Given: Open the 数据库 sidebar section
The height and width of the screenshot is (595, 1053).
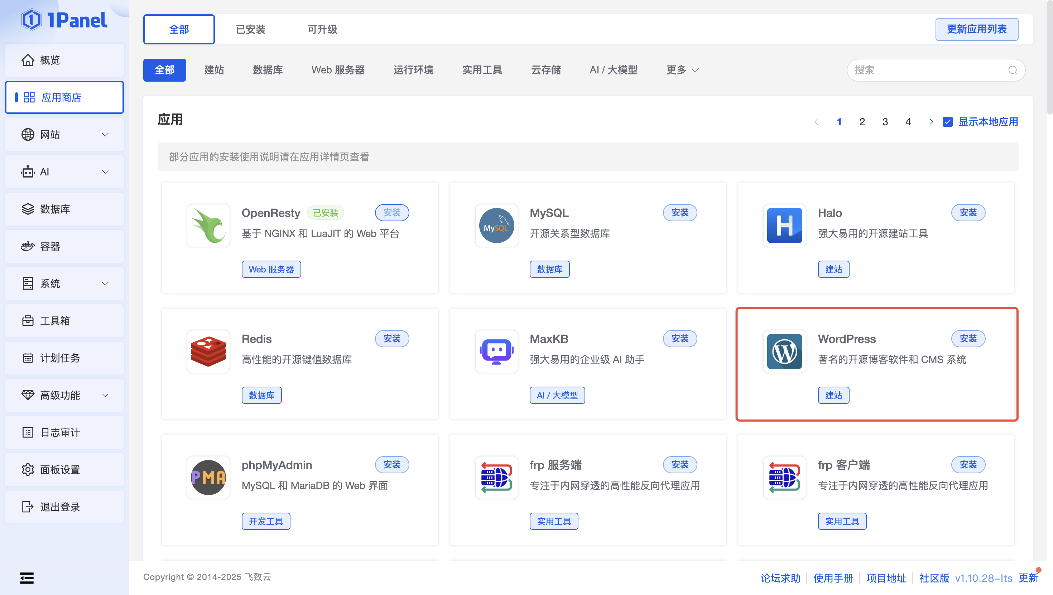Looking at the screenshot, I should pyautogui.click(x=64, y=209).
